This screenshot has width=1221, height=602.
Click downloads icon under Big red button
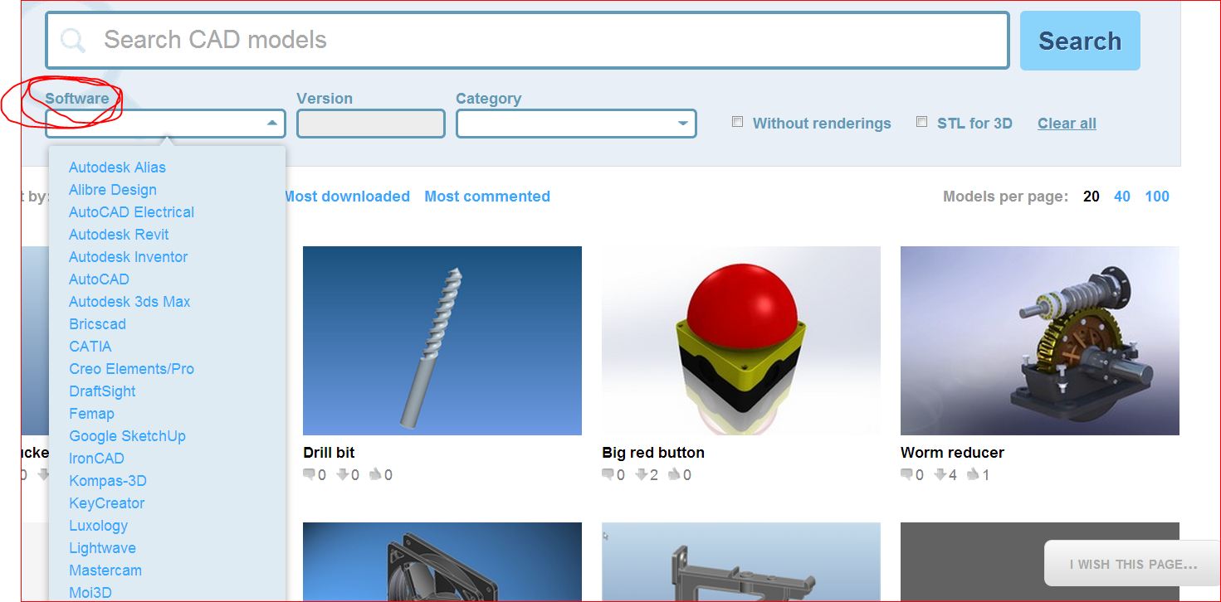coord(641,475)
